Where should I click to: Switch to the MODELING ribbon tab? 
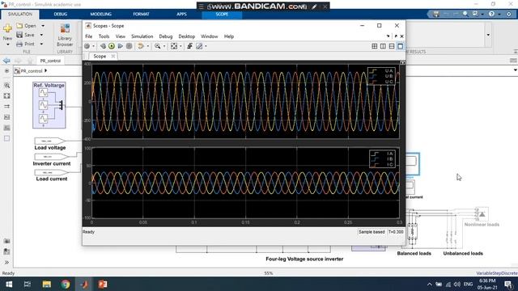pyautogui.click(x=100, y=15)
